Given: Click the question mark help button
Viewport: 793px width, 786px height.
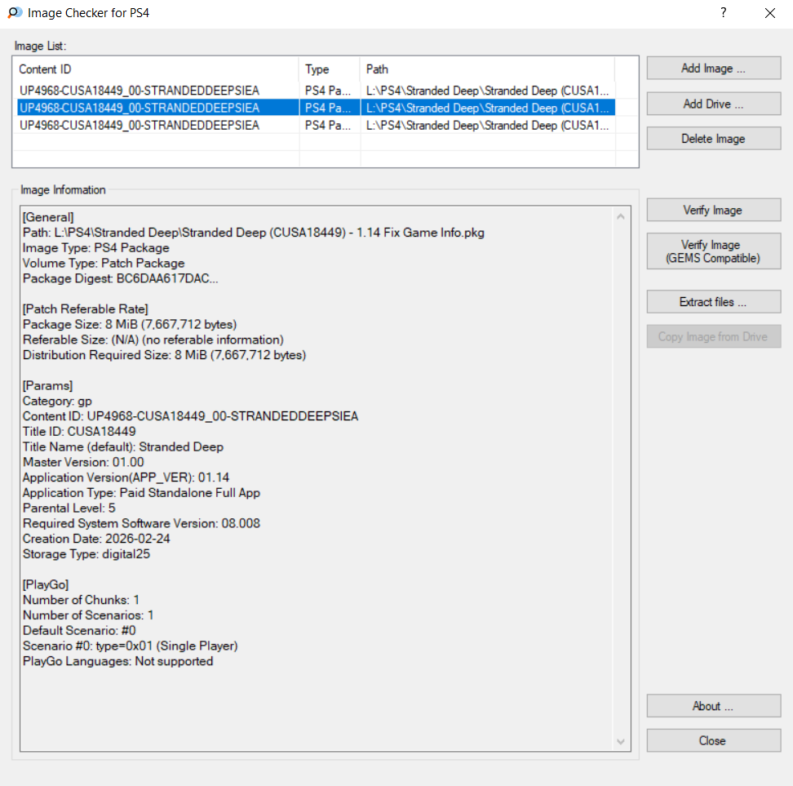Looking at the screenshot, I should [723, 13].
